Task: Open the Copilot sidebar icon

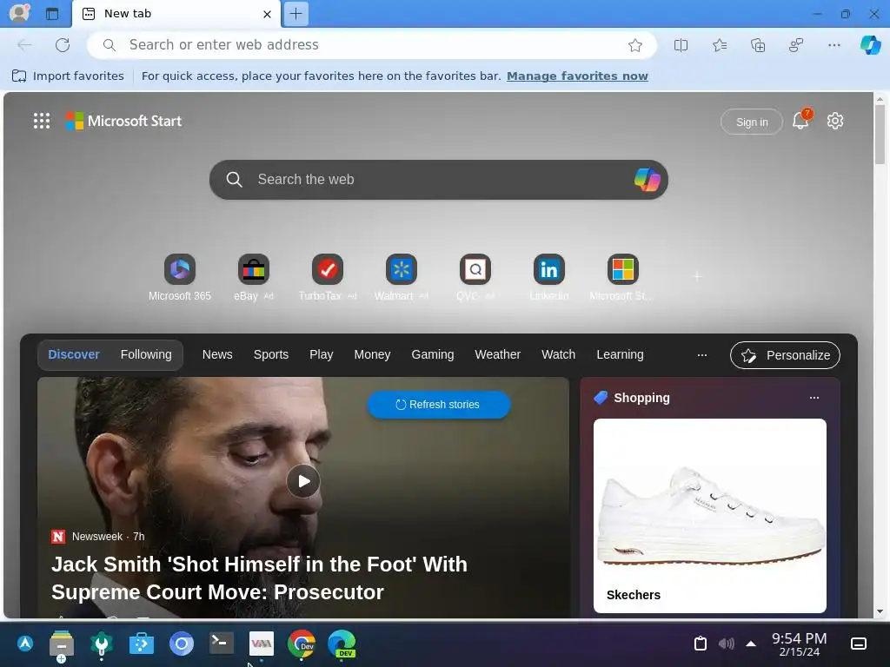Action: click(x=871, y=45)
